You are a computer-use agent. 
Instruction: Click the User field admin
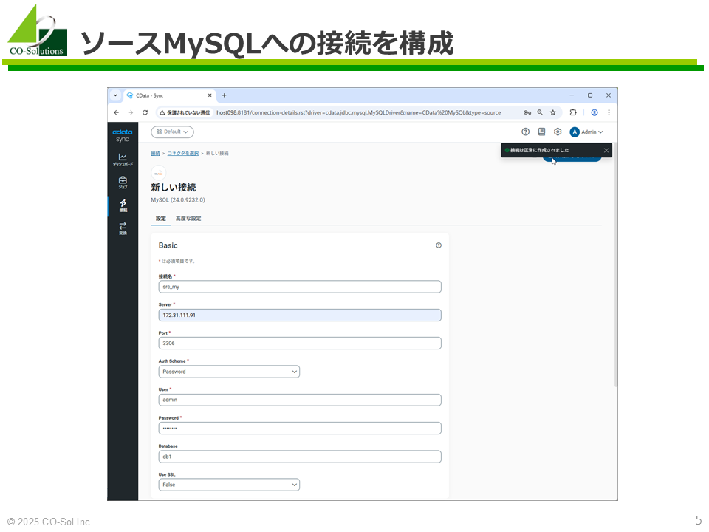pos(300,400)
